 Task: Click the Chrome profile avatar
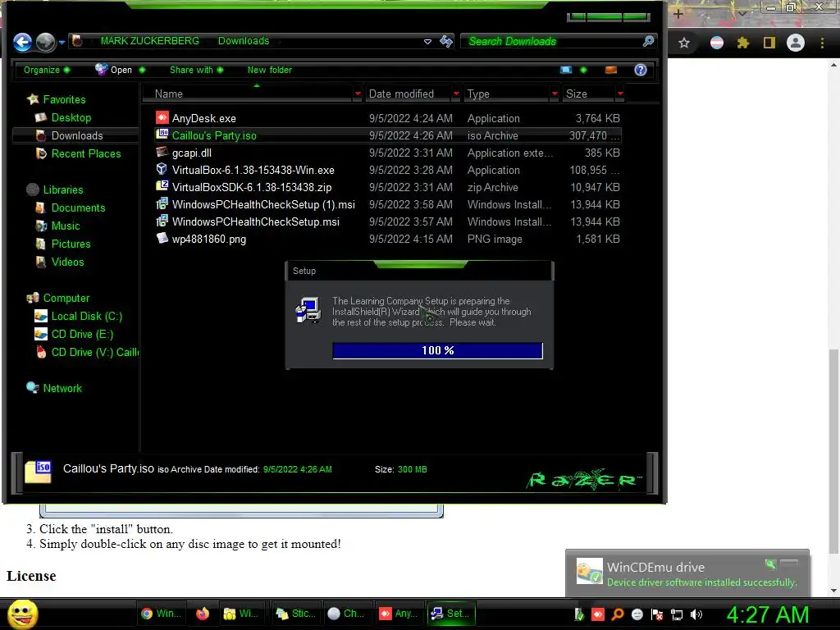(x=795, y=43)
